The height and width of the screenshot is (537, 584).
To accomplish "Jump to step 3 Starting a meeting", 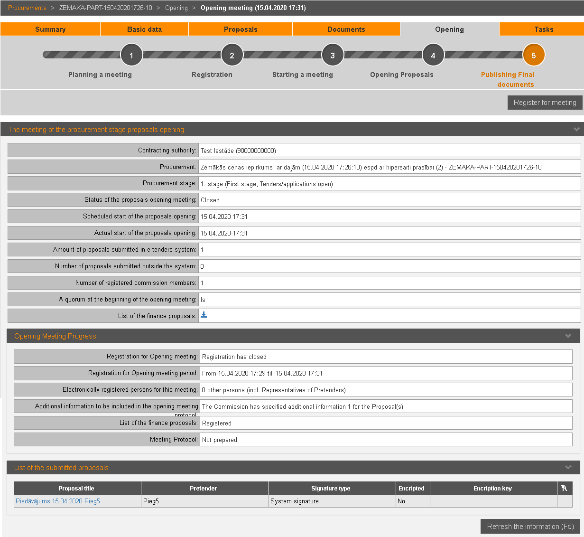I will [333, 56].
